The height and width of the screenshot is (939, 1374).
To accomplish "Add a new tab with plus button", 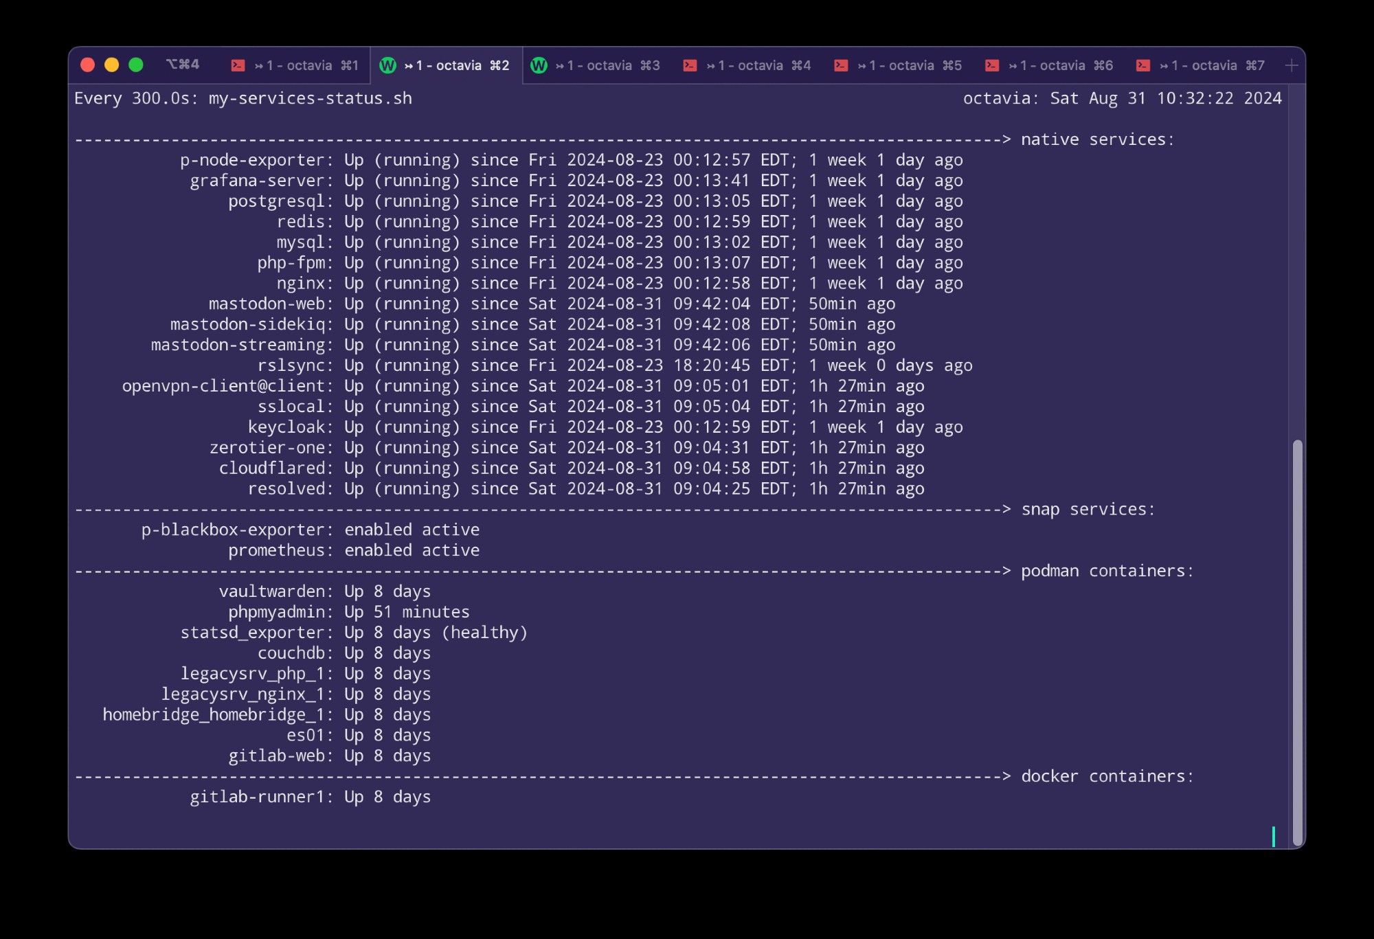I will pos(1292,65).
